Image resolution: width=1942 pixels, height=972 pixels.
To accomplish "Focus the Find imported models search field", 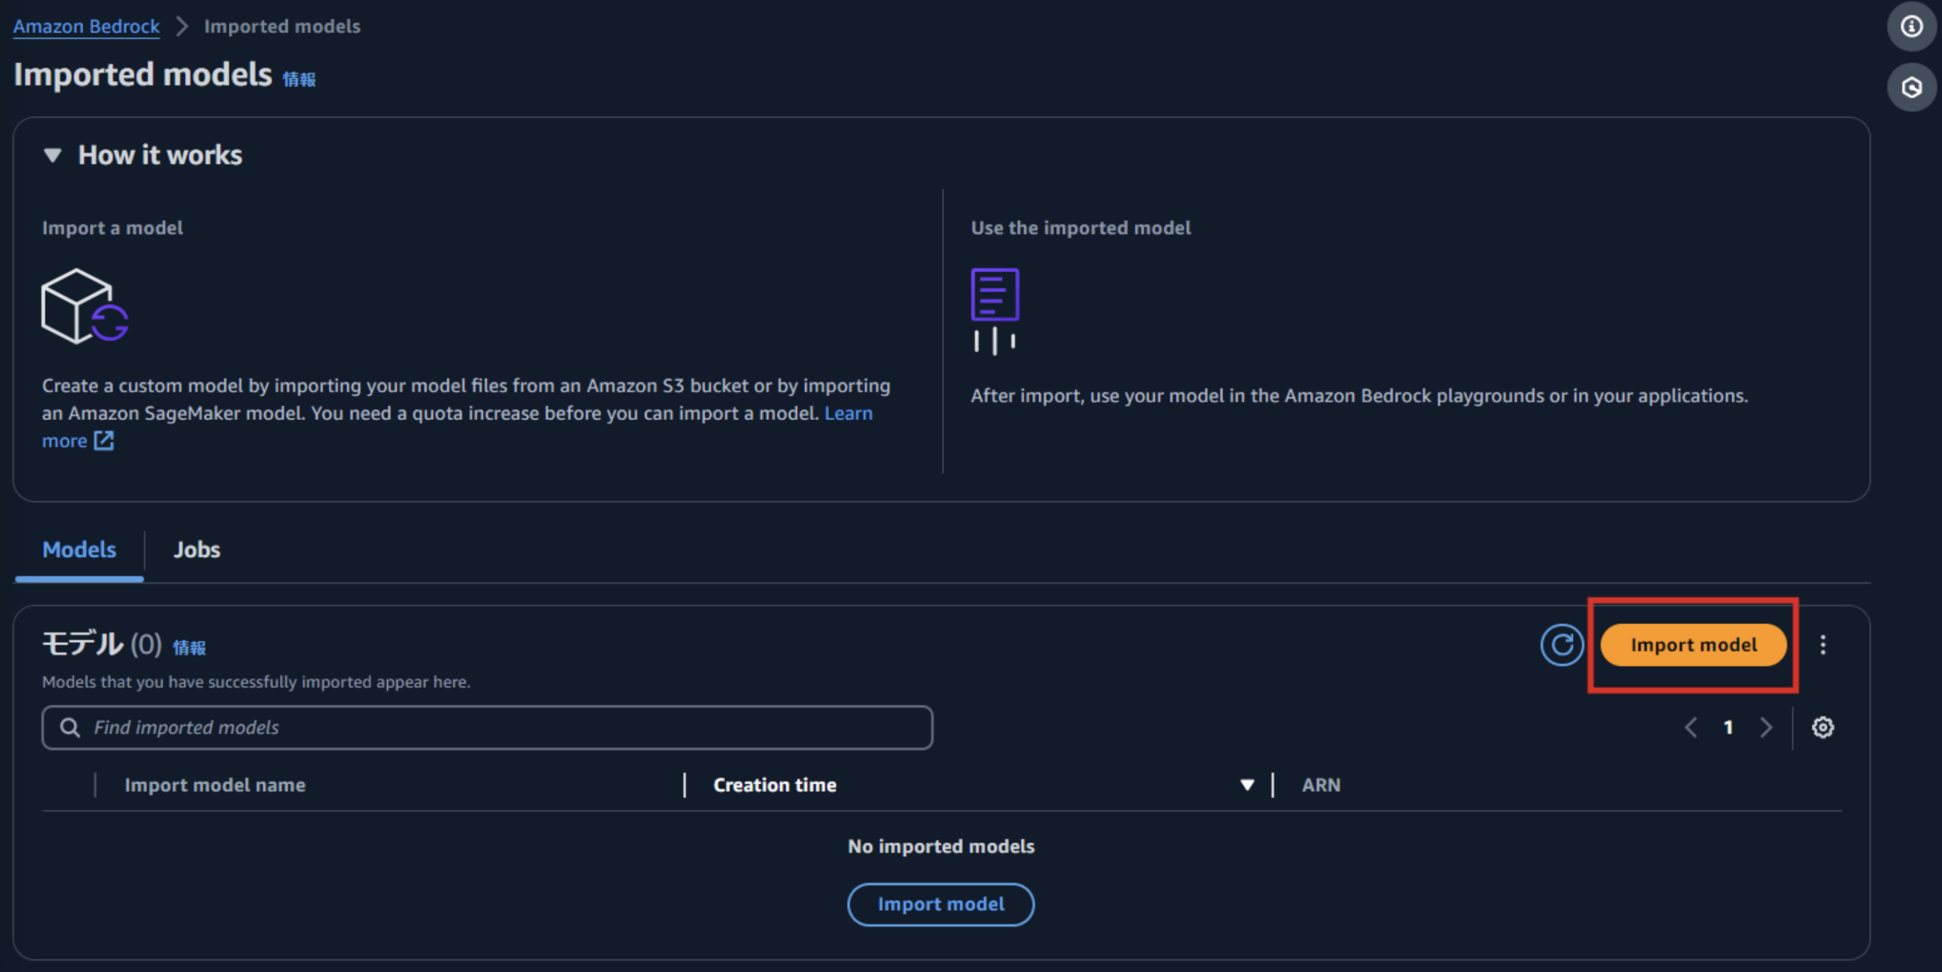I will point(487,727).
